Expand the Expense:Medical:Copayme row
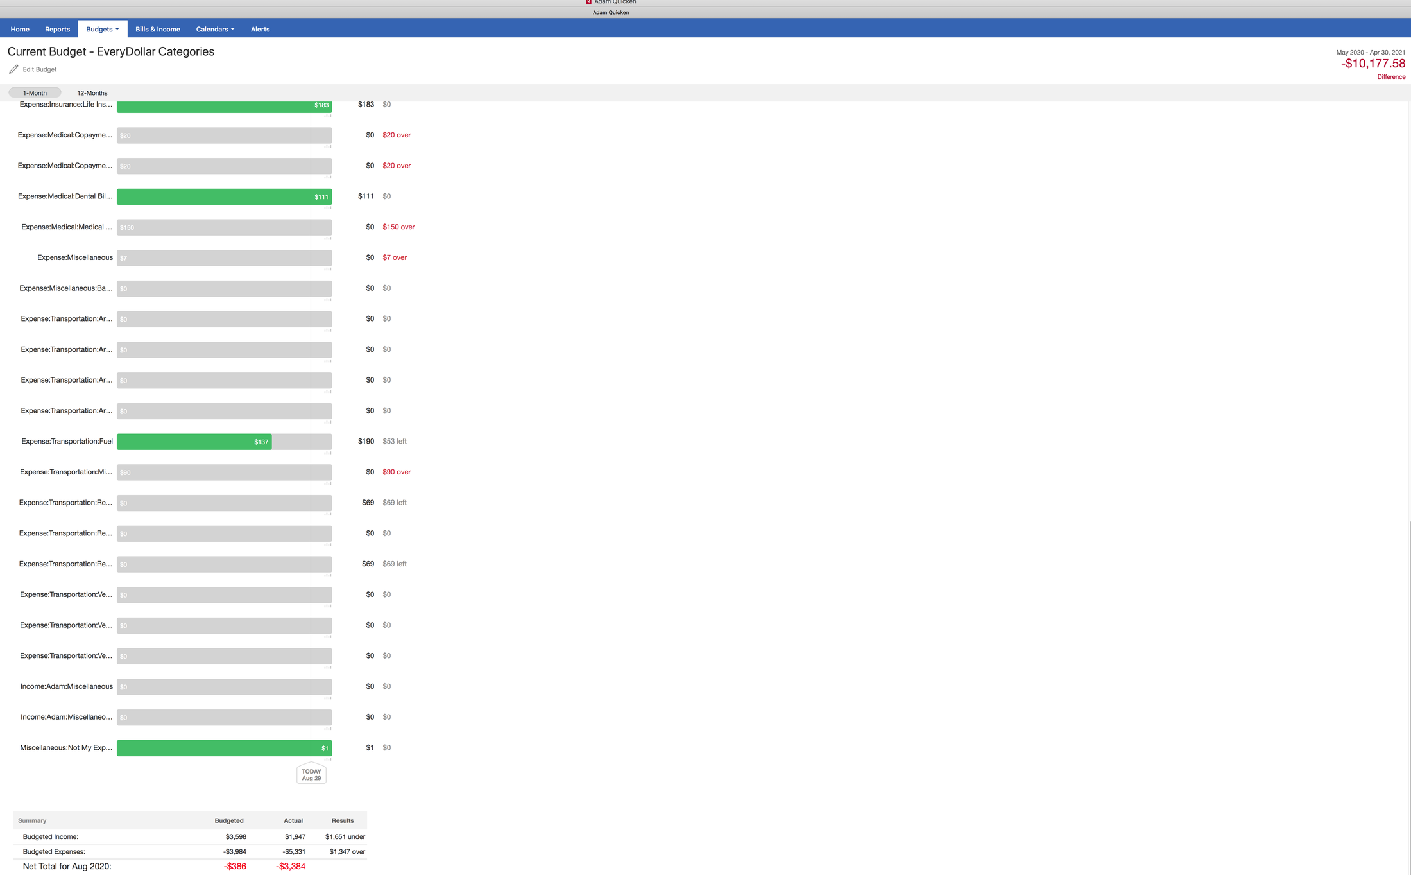 click(65, 135)
